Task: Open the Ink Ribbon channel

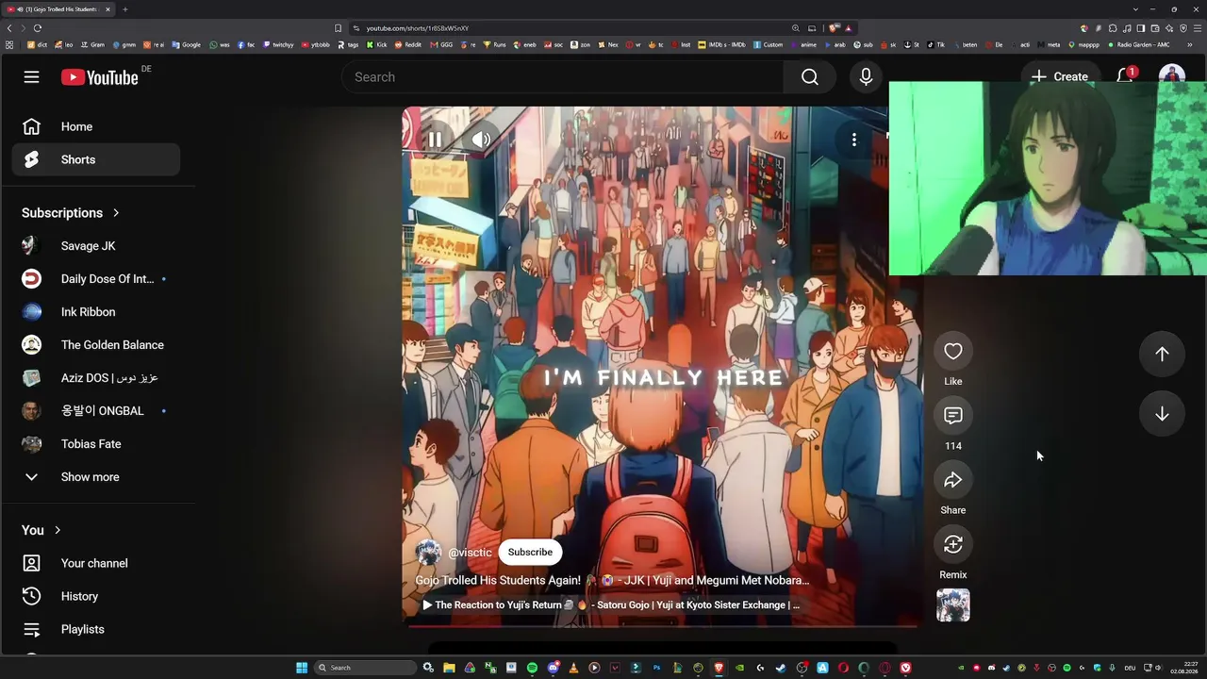Action: [x=96, y=312]
